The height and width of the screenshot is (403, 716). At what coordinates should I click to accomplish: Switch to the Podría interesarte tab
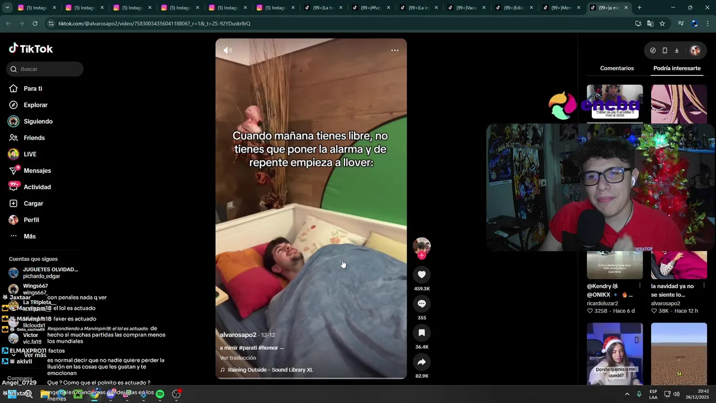[677, 68]
